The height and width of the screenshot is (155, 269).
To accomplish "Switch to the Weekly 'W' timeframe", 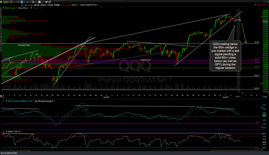I will coord(27,2).
